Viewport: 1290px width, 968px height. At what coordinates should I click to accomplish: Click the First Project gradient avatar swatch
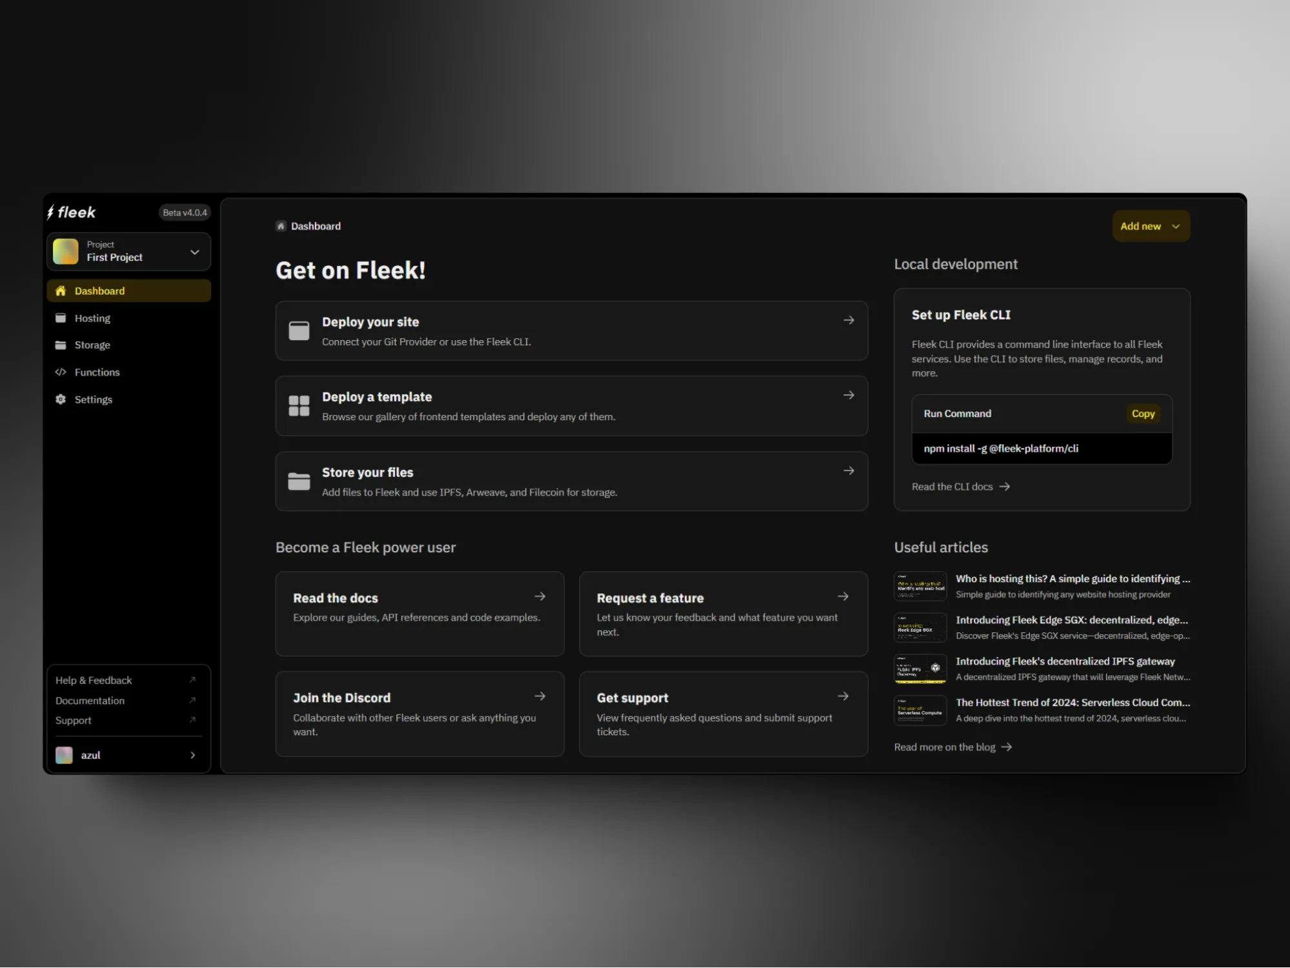tap(66, 252)
